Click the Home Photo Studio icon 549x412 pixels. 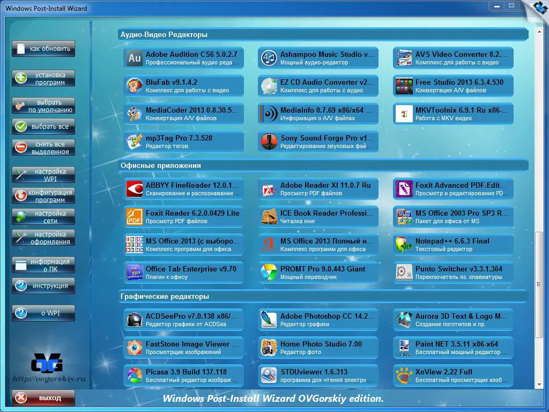[269, 348]
